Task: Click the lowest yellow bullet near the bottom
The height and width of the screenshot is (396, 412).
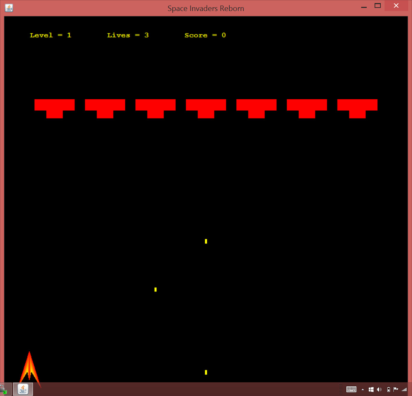Action: click(206, 372)
